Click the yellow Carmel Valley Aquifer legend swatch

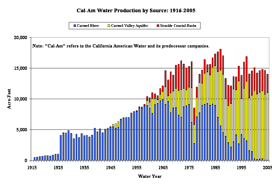(109, 26)
